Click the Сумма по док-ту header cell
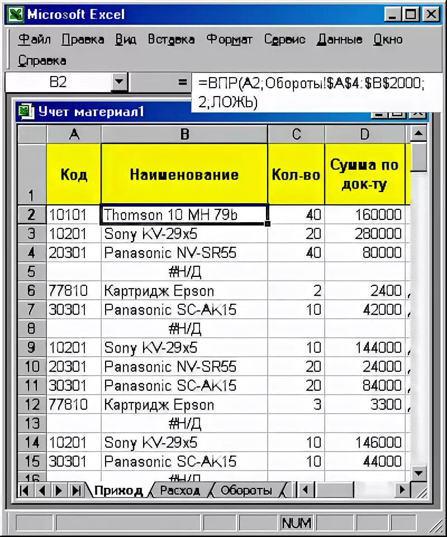 pos(365,174)
